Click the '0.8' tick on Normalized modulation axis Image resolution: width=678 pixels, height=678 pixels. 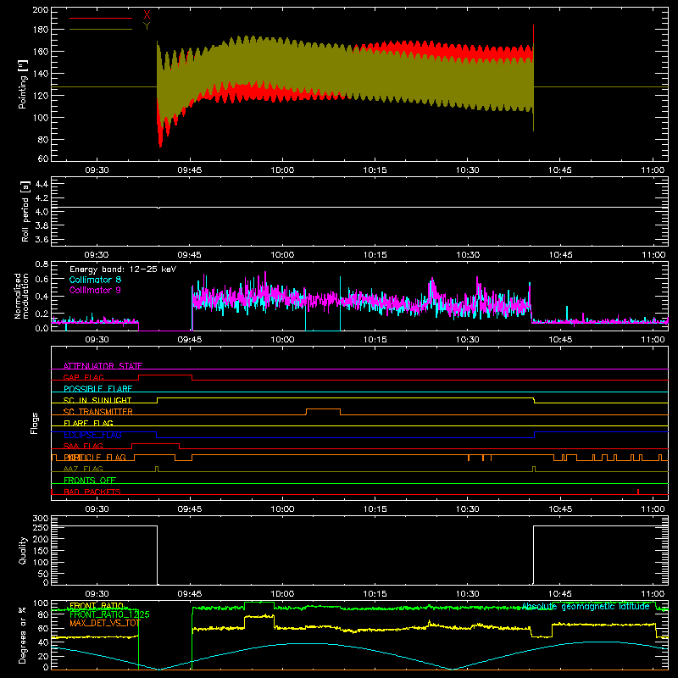(42, 264)
